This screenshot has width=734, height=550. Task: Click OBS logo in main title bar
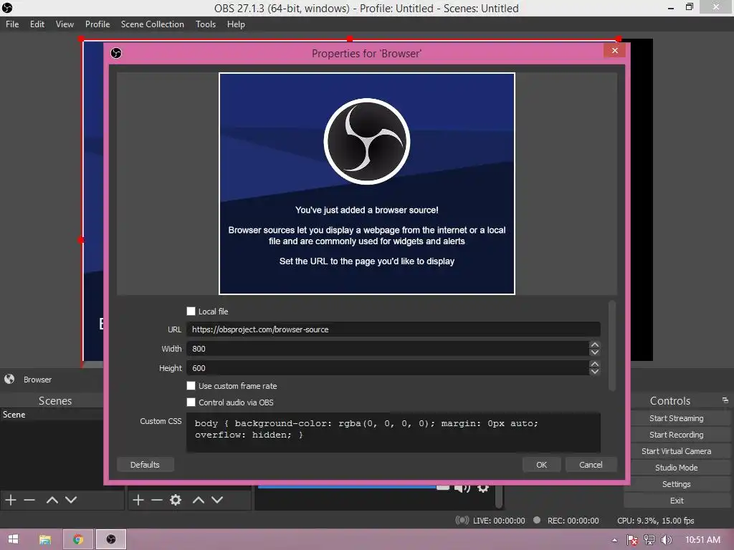[7, 8]
